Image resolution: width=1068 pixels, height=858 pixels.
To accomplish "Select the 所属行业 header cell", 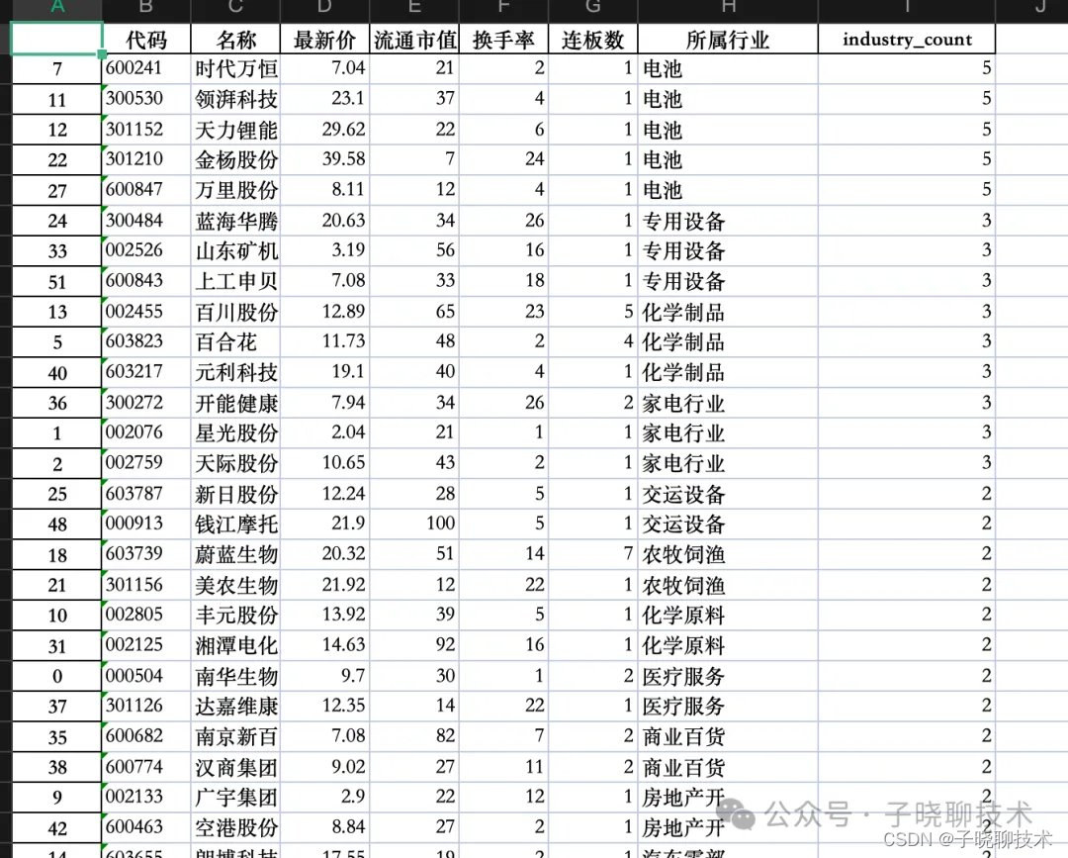I will tap(729, 40).
